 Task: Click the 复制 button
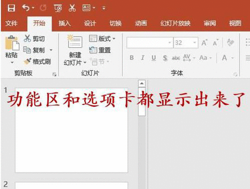click(34, 50)
